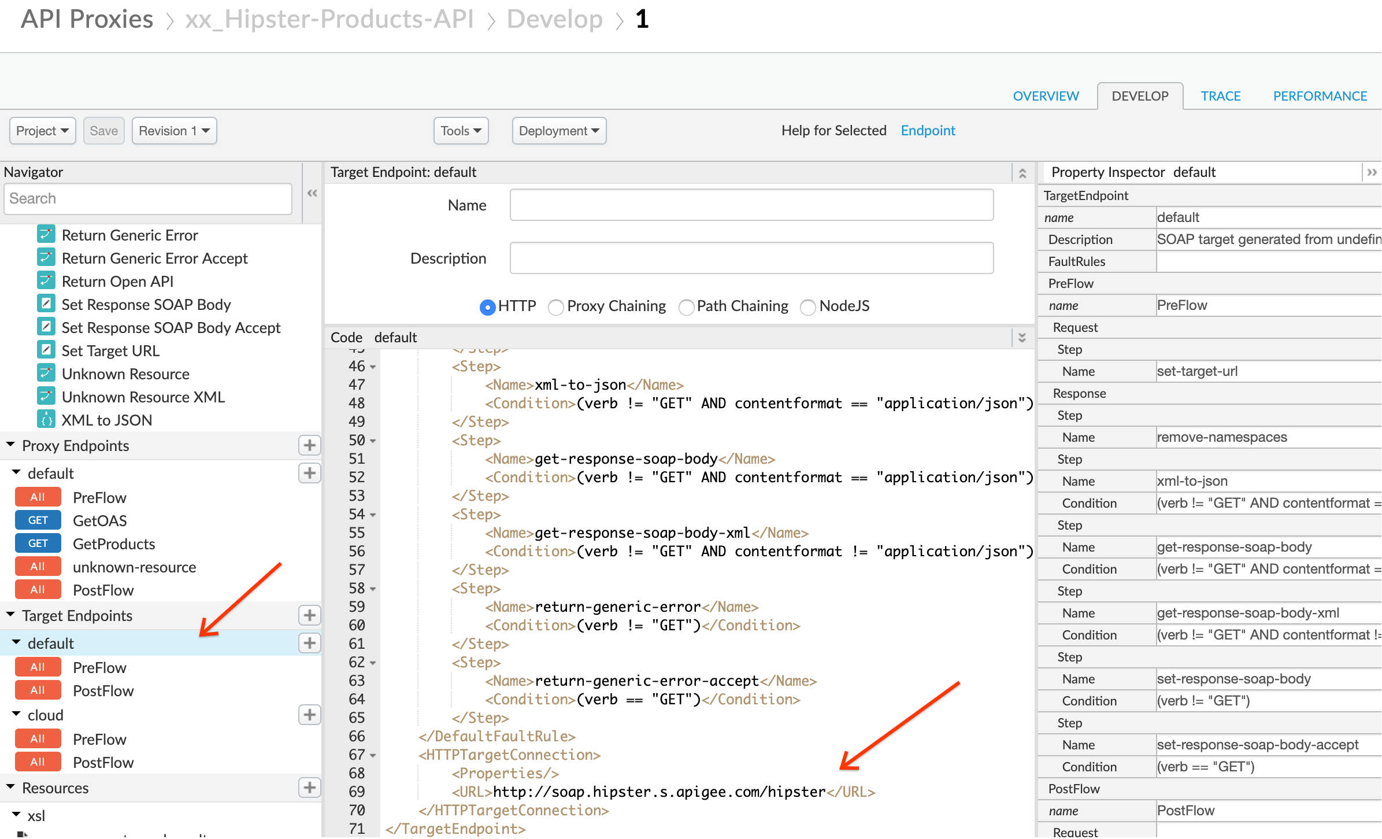Screen dimensions: 1382x839
Task: Open the Deployment dropdown menu
Action: (x=559, y=131)
